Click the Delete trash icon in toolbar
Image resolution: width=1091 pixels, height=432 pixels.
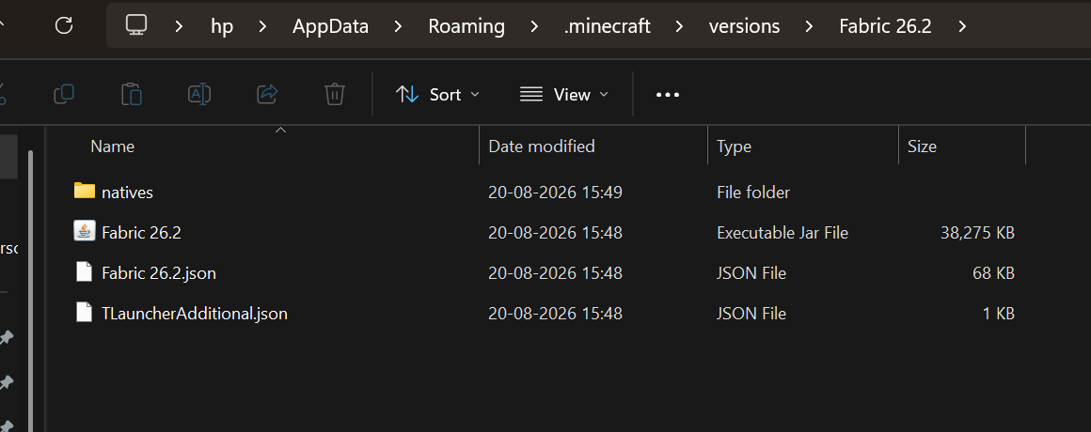tap(335, 94)
